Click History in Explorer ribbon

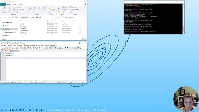click(65, 12)
